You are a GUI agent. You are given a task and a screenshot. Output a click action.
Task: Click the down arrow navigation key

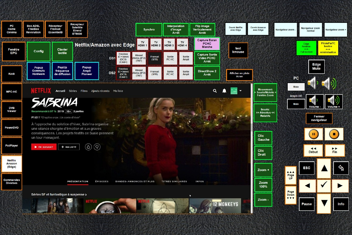click(324, 203)
